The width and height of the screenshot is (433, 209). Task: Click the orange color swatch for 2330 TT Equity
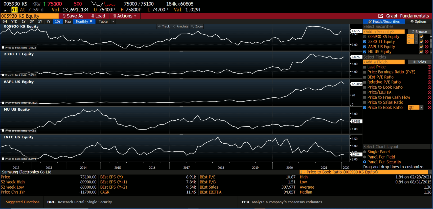pyautogui.click(x=410, y=42)
